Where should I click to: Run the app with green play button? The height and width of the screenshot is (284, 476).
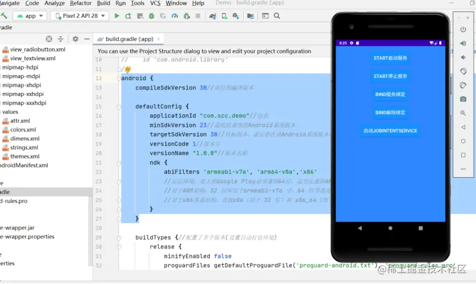tap(116, 16)
